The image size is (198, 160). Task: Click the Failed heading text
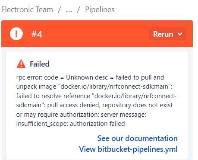tap(40, 64)
